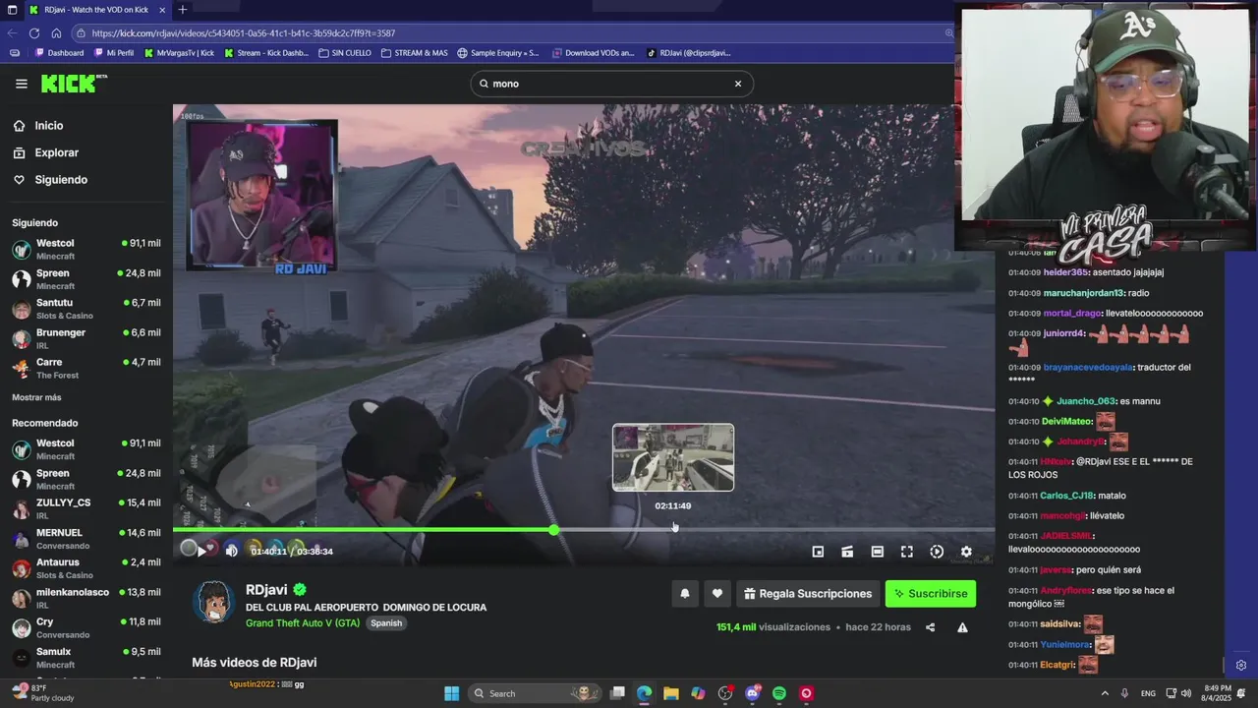Mute the video volume icon
1258x708 pixels.
pyautogui.click(x=232, y=552)
